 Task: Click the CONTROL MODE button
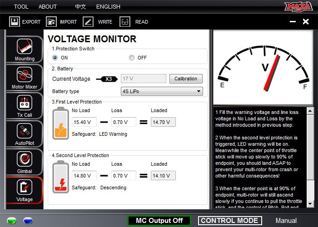click(229, 221)
